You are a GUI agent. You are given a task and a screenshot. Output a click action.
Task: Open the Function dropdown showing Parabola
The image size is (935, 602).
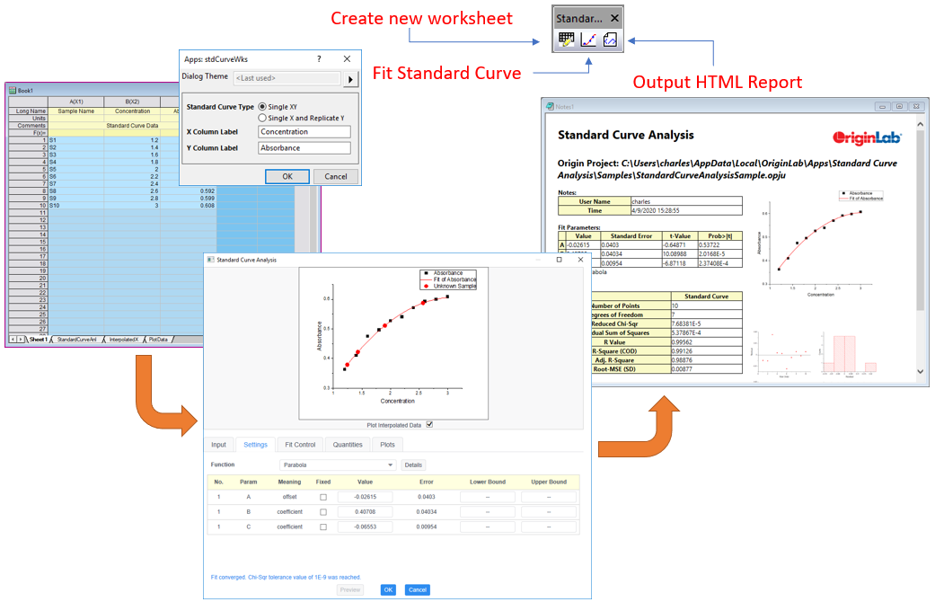[338, 465]
